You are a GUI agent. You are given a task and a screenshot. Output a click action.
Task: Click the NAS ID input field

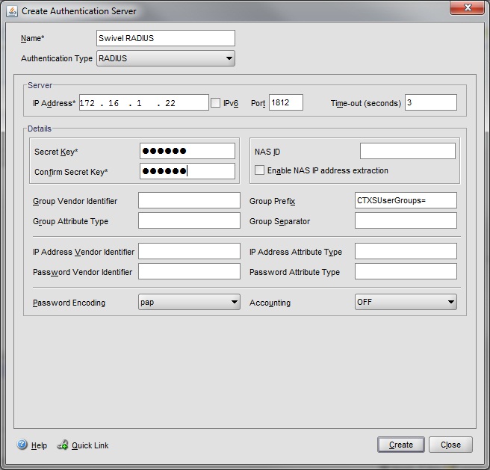(x=408, y=151)
